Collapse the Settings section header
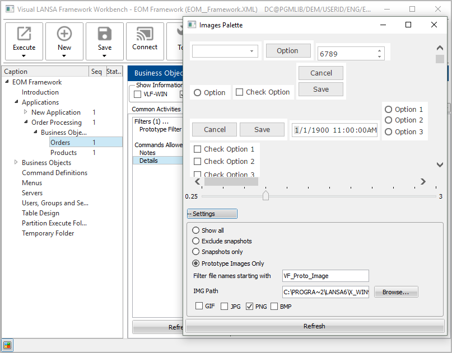This screenshot has width=452, height=353. click(212, 214)
